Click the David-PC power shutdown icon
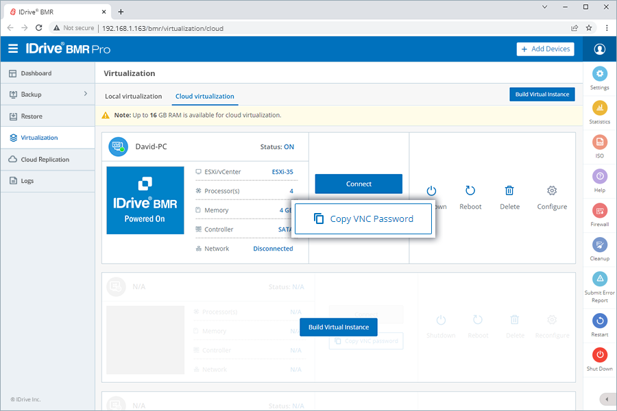The width and height of the screenshot is (617, 411). pyautogui.click(x=431, y=190)
